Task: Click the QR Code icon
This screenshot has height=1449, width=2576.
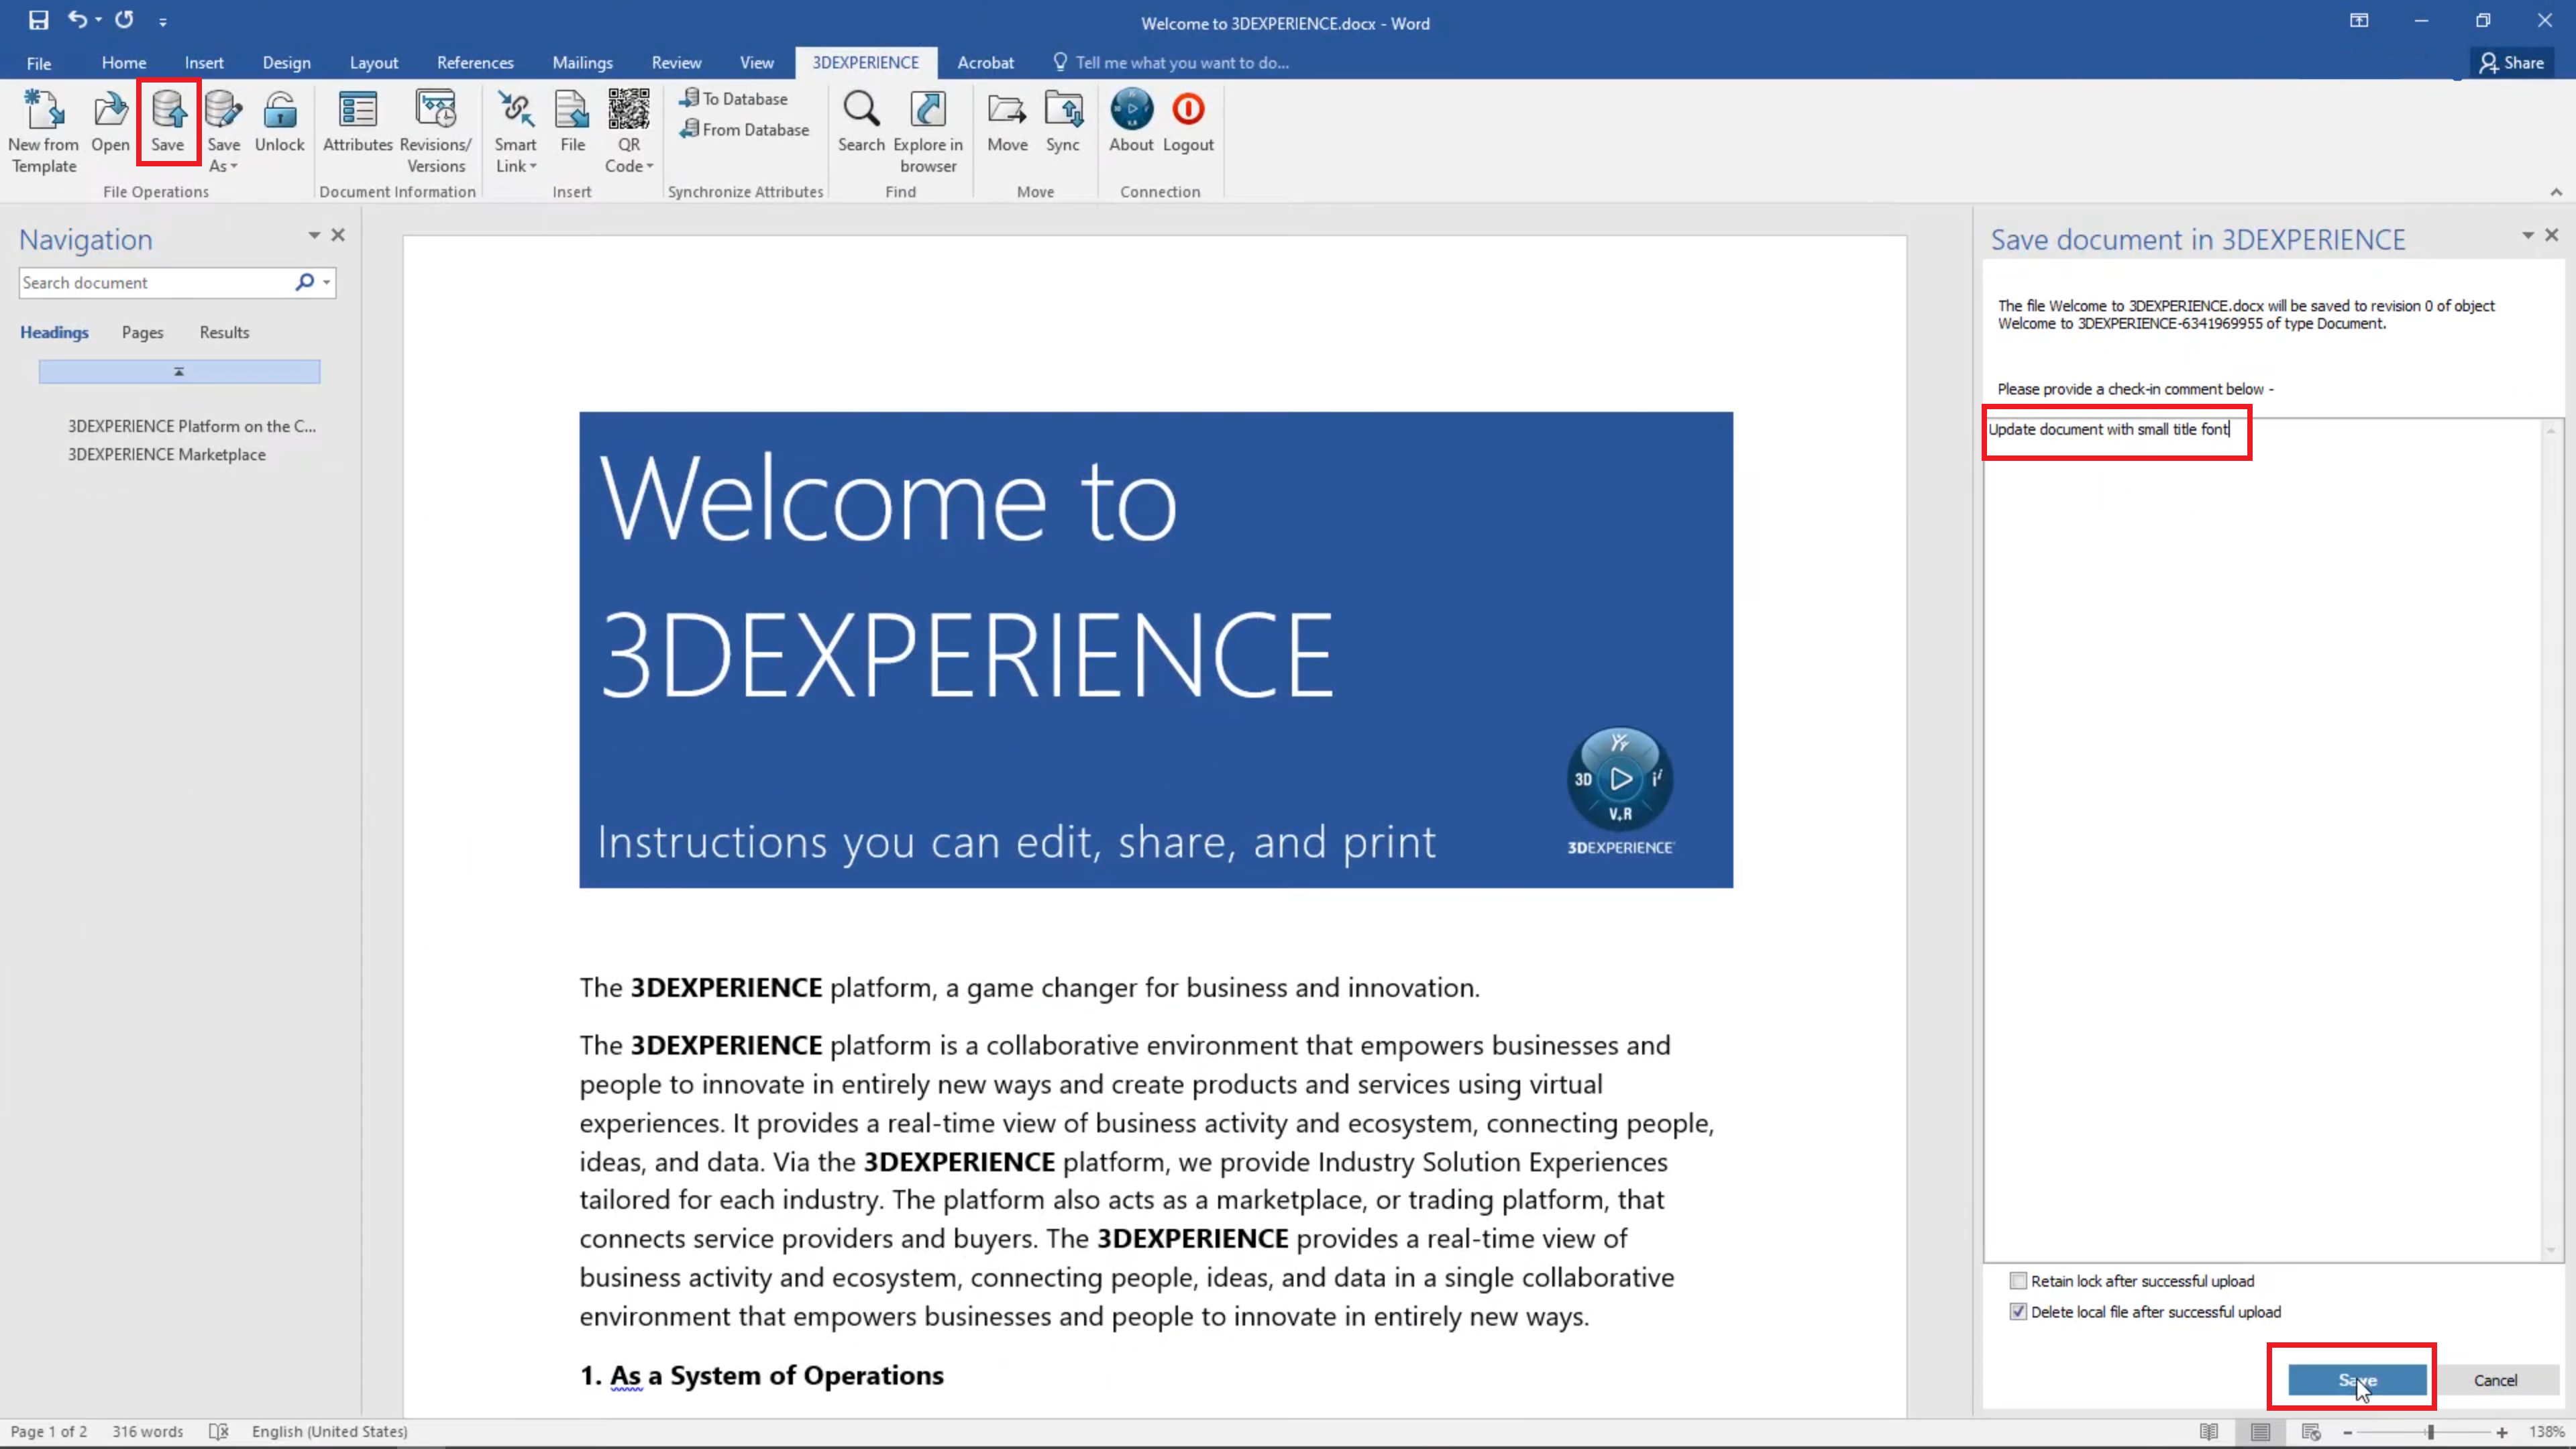Action: click(x=628, y=110)
